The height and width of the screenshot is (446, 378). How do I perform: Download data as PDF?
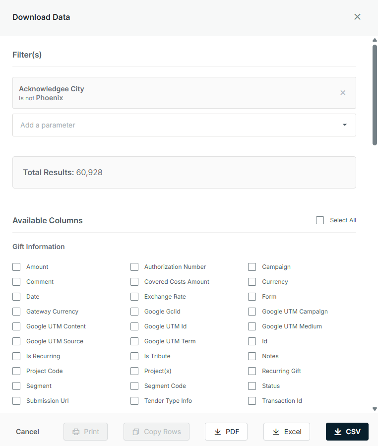click(x=226, y=432)
